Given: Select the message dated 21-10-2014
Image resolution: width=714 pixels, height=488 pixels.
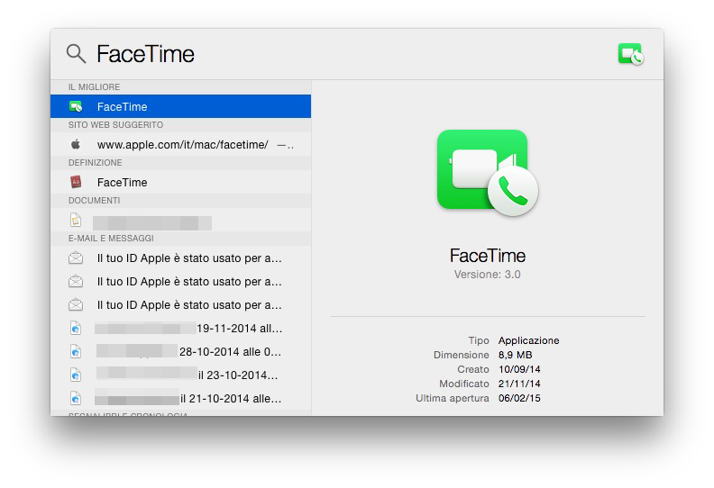Looking at the screenshot, I should point(181,399).
